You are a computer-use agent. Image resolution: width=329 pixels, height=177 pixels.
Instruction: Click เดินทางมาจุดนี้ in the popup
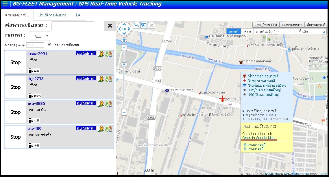(253, 149)
